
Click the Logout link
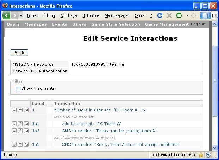[198, 24]
